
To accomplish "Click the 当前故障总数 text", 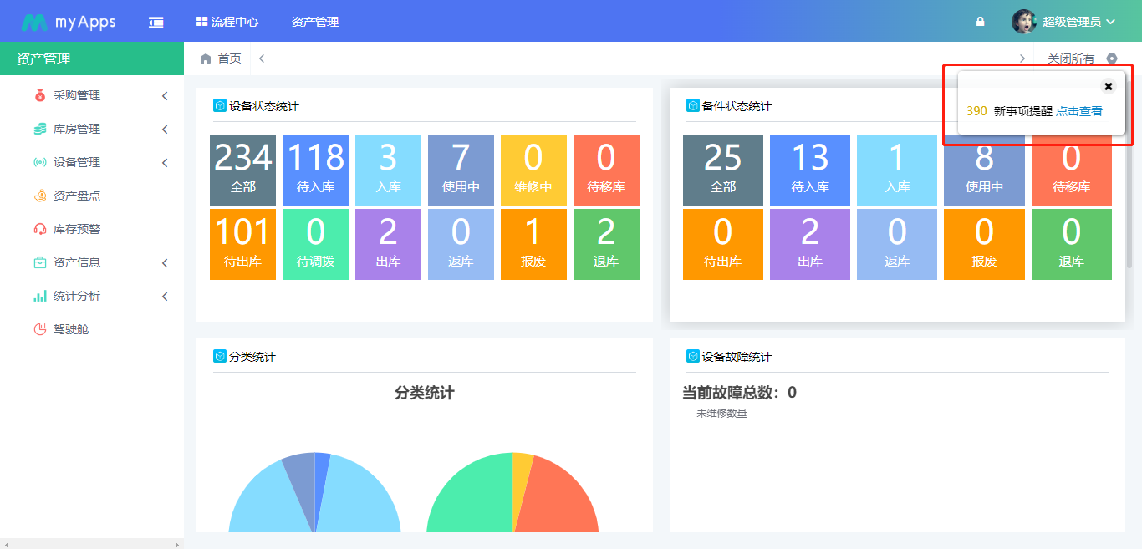I will point(740,392).
